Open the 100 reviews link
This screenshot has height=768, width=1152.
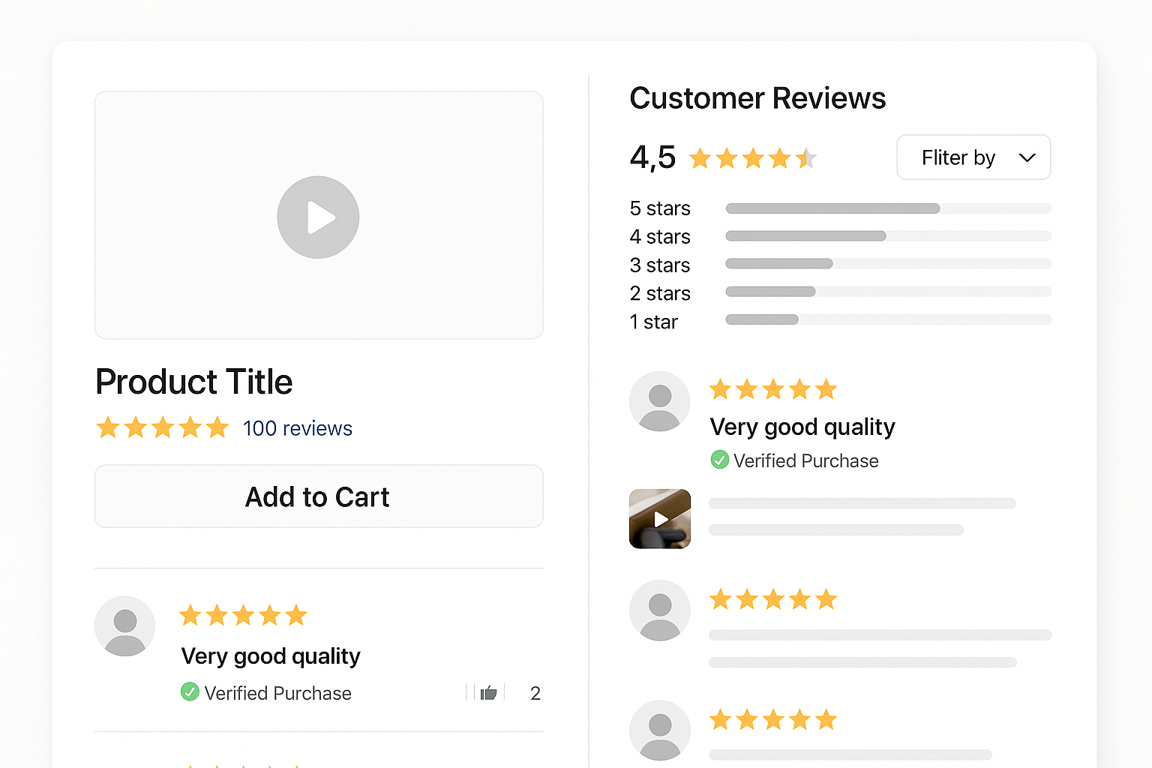pyautogui.click(x=297, y=428)
